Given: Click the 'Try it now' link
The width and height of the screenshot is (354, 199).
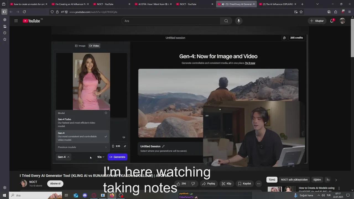Looking at the screenshot, I should tap(250, 63).
